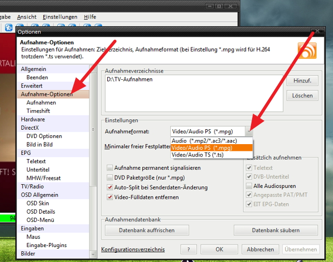This screenshot has width=333, height=262.
Task: Close the Optionen dialog window
Action: point(320,32)
